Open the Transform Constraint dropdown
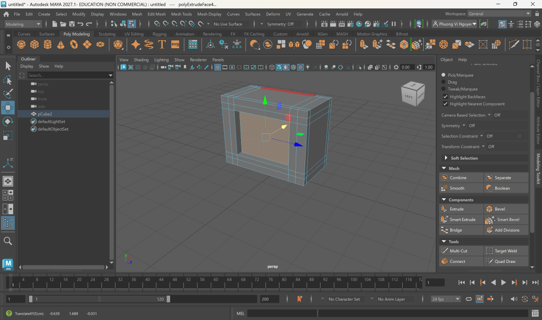 [483, 147]
